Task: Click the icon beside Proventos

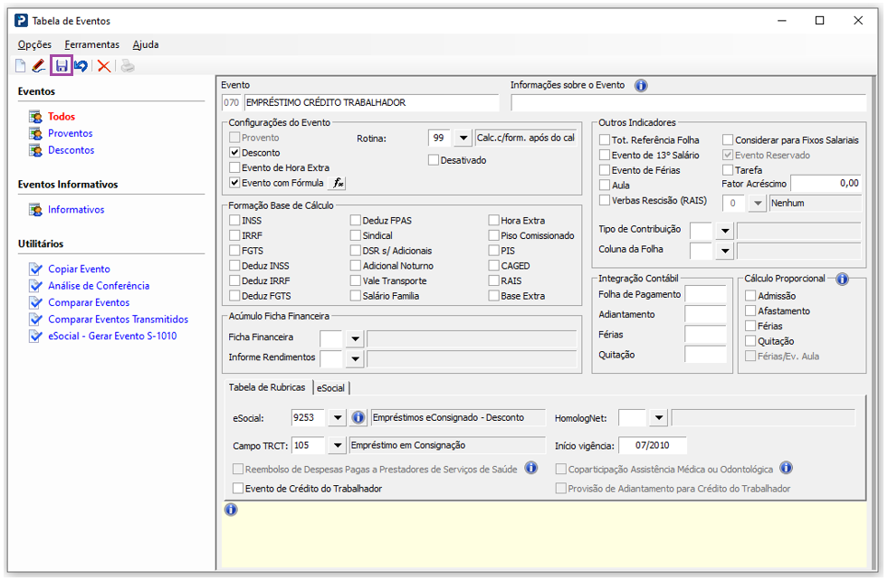Action: point(35,134)
